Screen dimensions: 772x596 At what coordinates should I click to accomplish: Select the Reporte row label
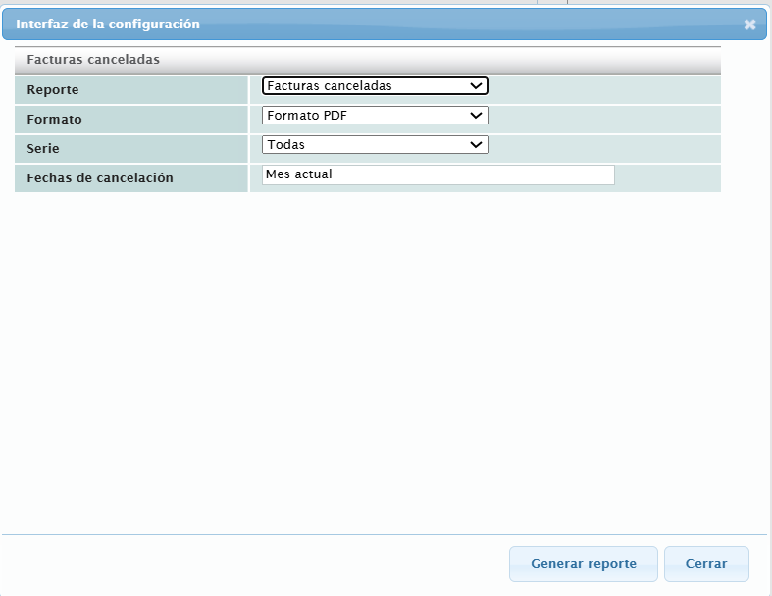point(53,90)
